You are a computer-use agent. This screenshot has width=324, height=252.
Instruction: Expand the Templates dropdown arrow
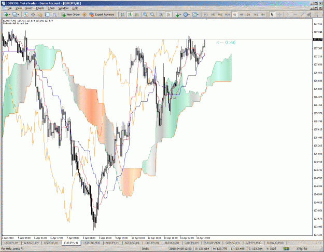198,15
